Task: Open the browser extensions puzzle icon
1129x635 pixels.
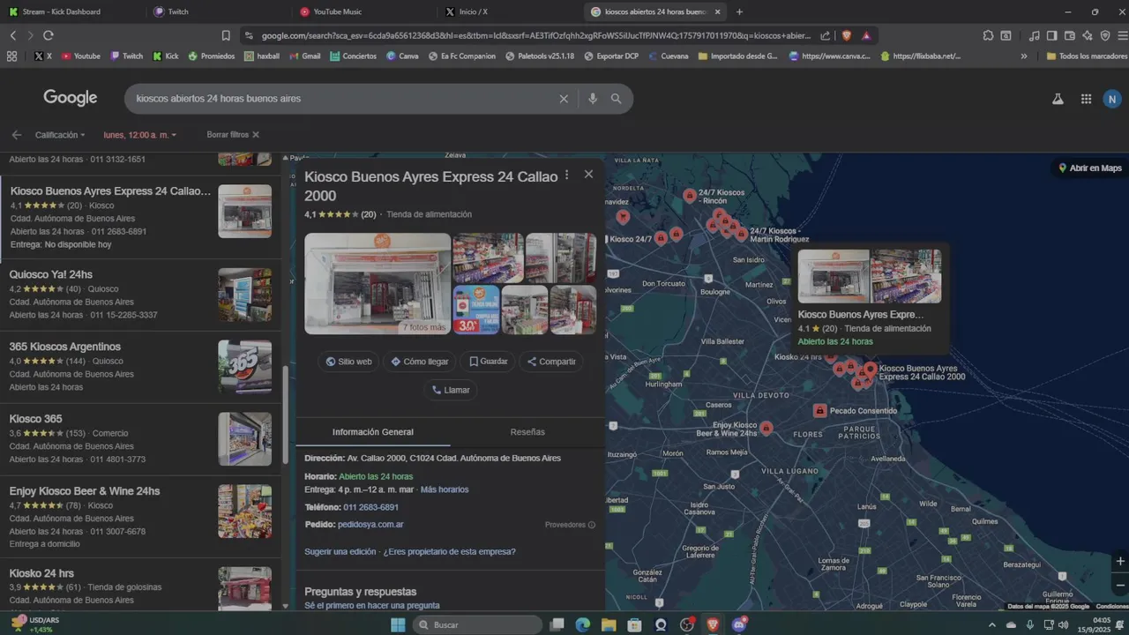Action: [x=988, y=35]
